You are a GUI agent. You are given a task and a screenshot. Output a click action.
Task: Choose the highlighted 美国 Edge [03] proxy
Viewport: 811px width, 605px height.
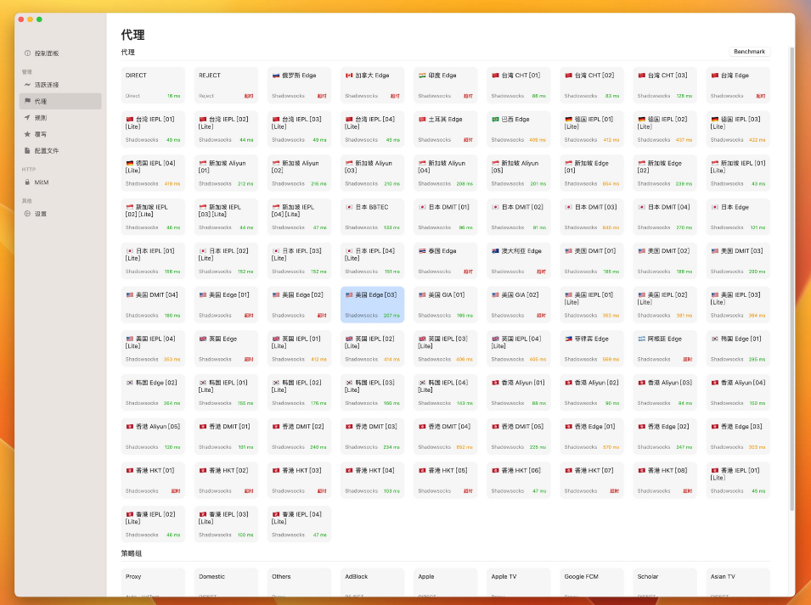click(373, 305)
